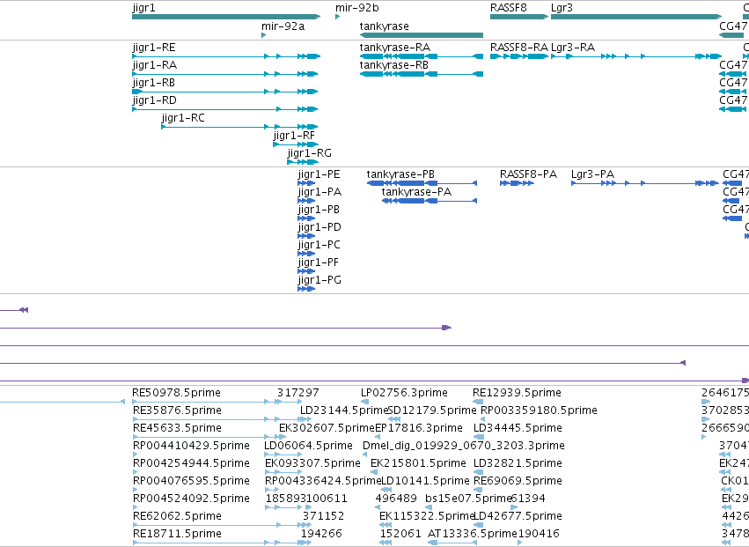Click EST LD32821.5prime
This screenshot has width=749, height=547.
[518, 463]
